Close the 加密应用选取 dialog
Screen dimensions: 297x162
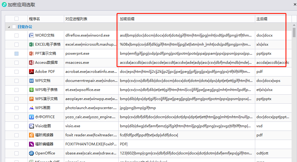pyautogui.click(x=295, y=4)
